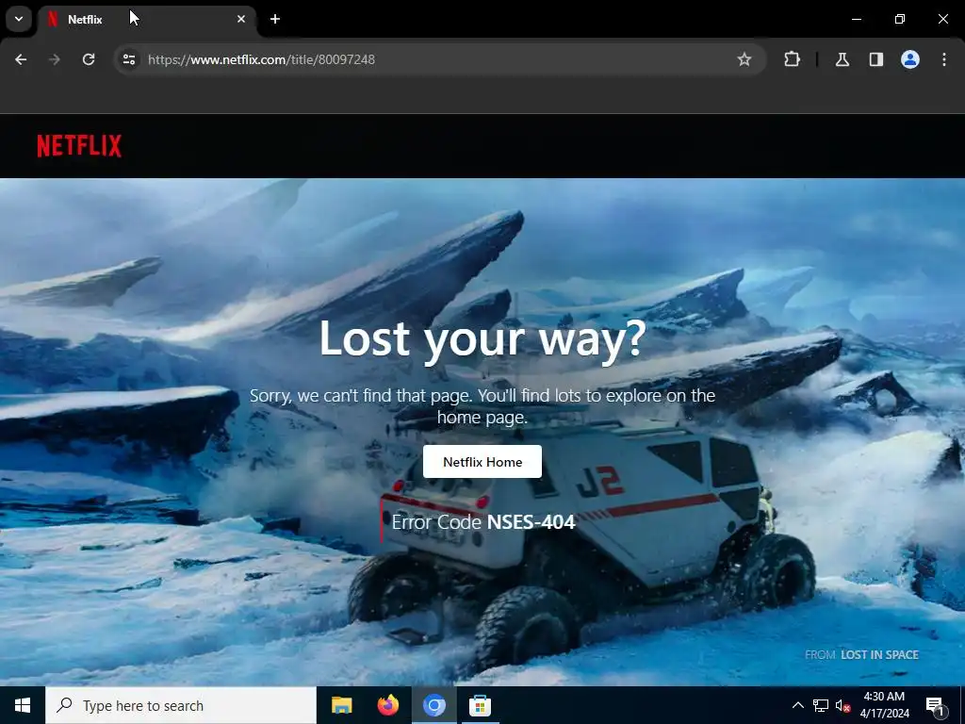The width and height of the screenshot is (965, 724).
Task: Toggle the browser side panel
Action: point(876,59)
